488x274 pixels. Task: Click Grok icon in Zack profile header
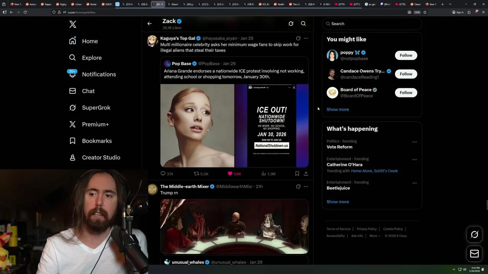(291, 24)
